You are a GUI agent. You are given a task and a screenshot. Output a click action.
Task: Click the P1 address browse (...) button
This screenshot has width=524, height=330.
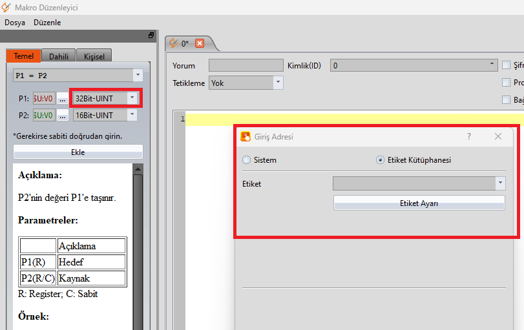pos(62,98)
